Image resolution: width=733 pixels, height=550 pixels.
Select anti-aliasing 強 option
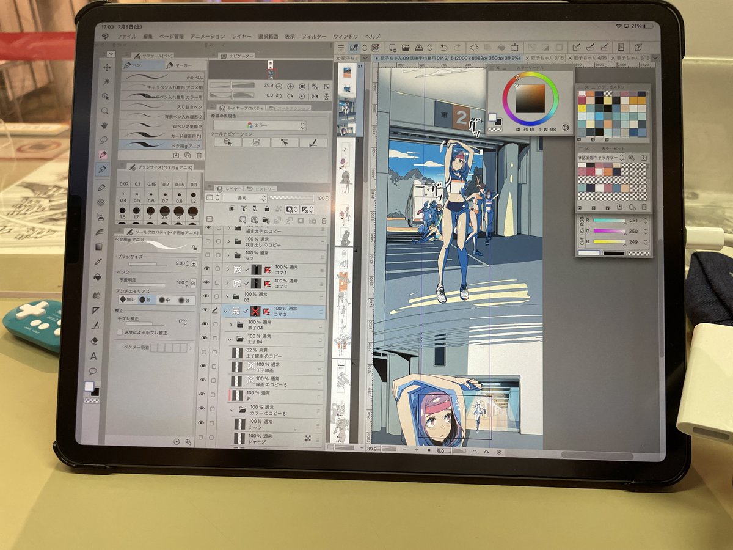coord(182,300)
